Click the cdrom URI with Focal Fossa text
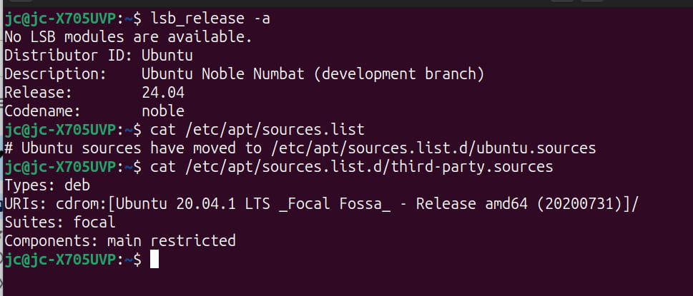 (x=347, y=203)
